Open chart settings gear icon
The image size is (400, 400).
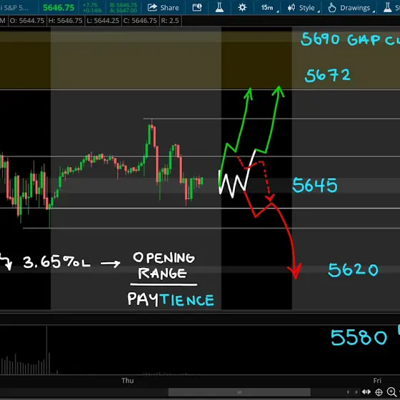(x=242, y=7)
